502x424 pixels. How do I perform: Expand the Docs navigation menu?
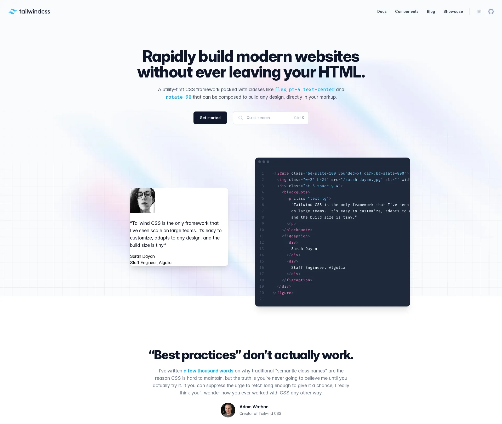click(382, 11)
